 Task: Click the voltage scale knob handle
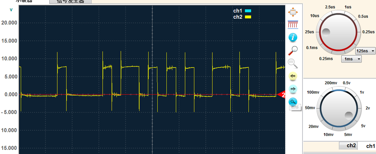[349, 116]
